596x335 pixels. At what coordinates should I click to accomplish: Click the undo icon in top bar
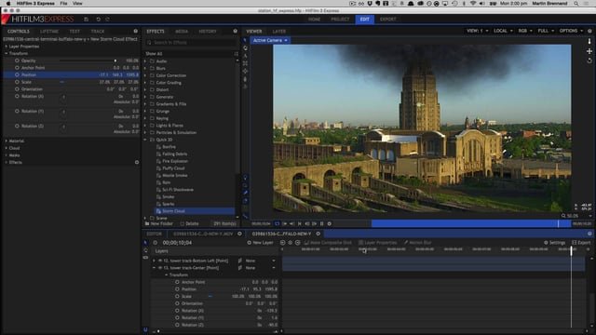click(x=98, y=19)
